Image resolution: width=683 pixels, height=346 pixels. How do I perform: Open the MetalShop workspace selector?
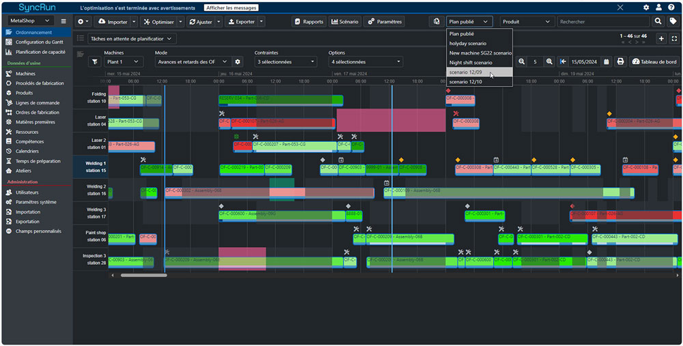click(31, 21)
